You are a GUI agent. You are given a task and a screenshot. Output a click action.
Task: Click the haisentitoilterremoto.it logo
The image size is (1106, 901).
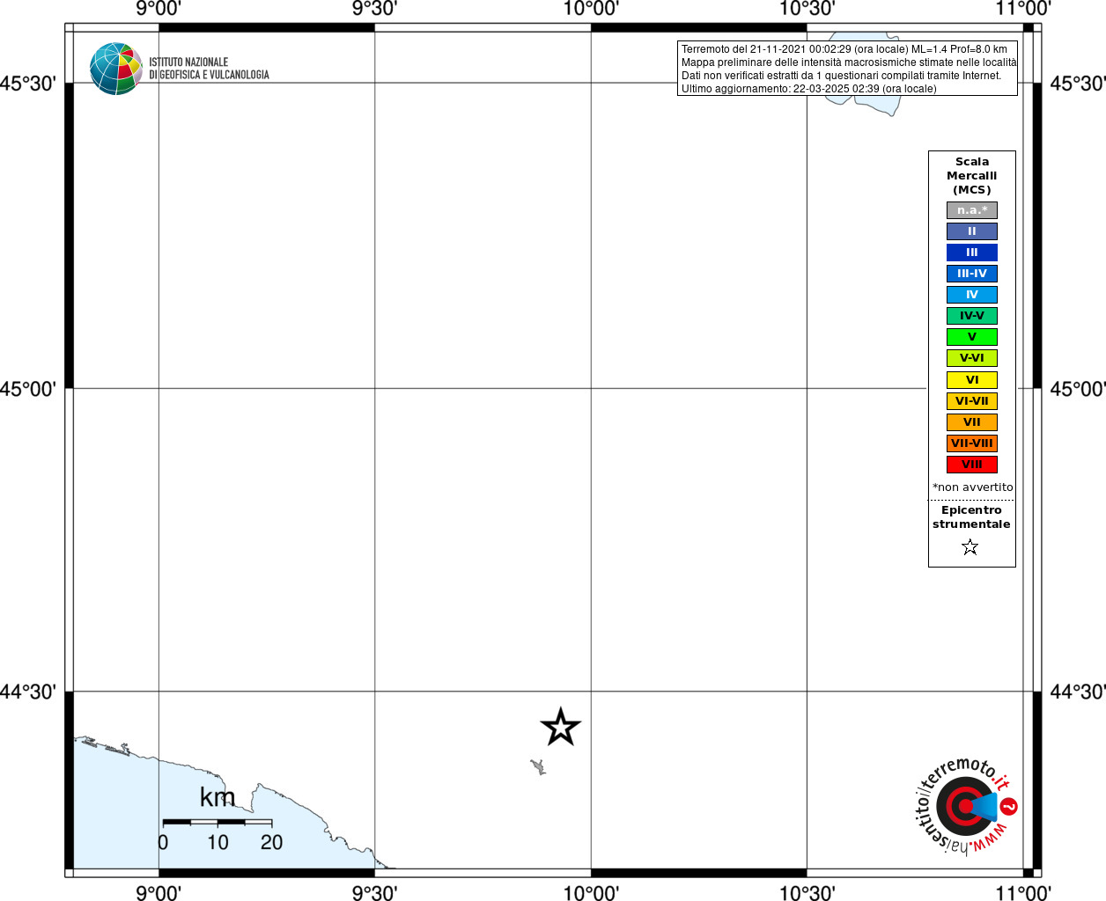coord(968,806)
